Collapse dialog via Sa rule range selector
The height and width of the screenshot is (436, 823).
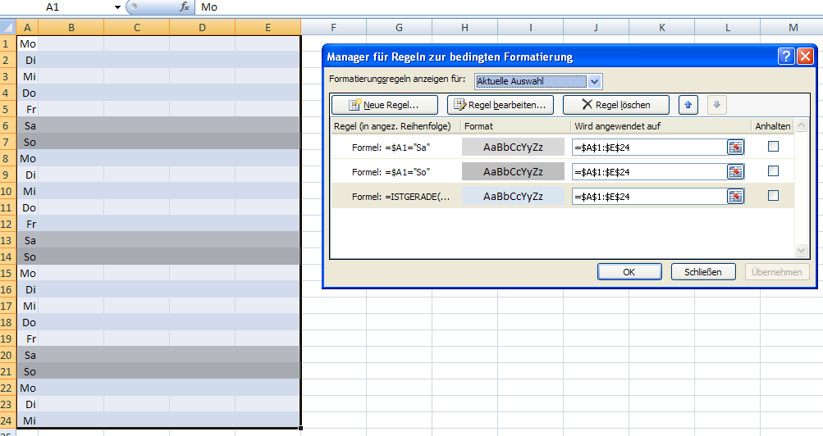coord(736,148)
